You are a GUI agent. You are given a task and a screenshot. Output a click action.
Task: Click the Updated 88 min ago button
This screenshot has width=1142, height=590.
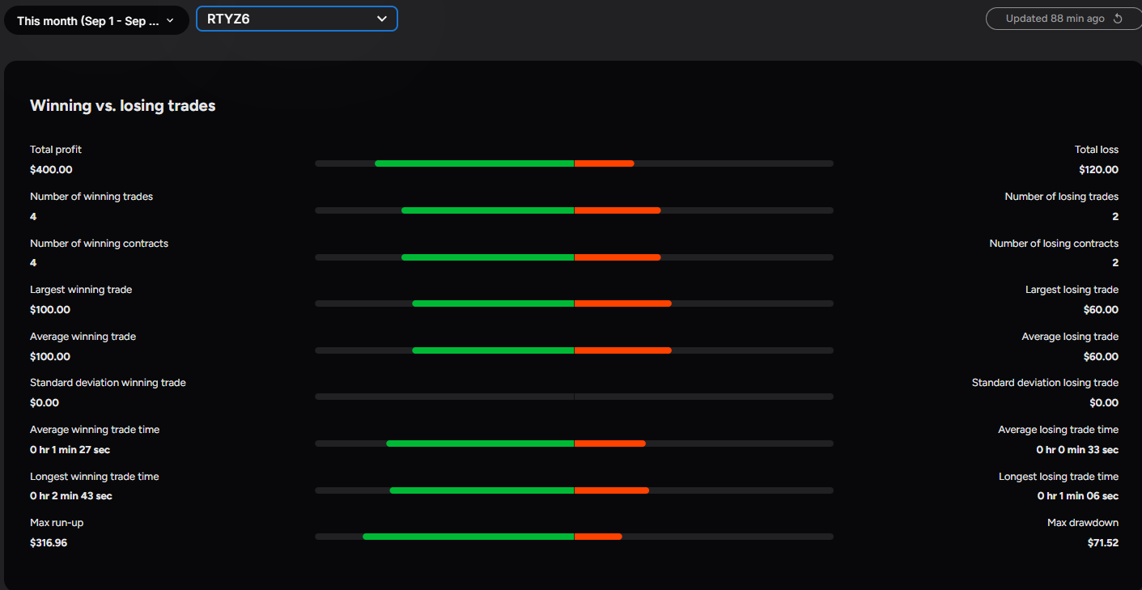1062,19
